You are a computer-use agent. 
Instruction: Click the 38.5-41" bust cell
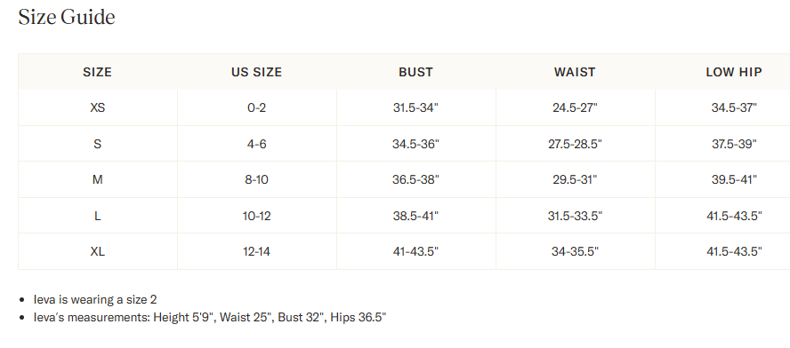coord(415,216)
